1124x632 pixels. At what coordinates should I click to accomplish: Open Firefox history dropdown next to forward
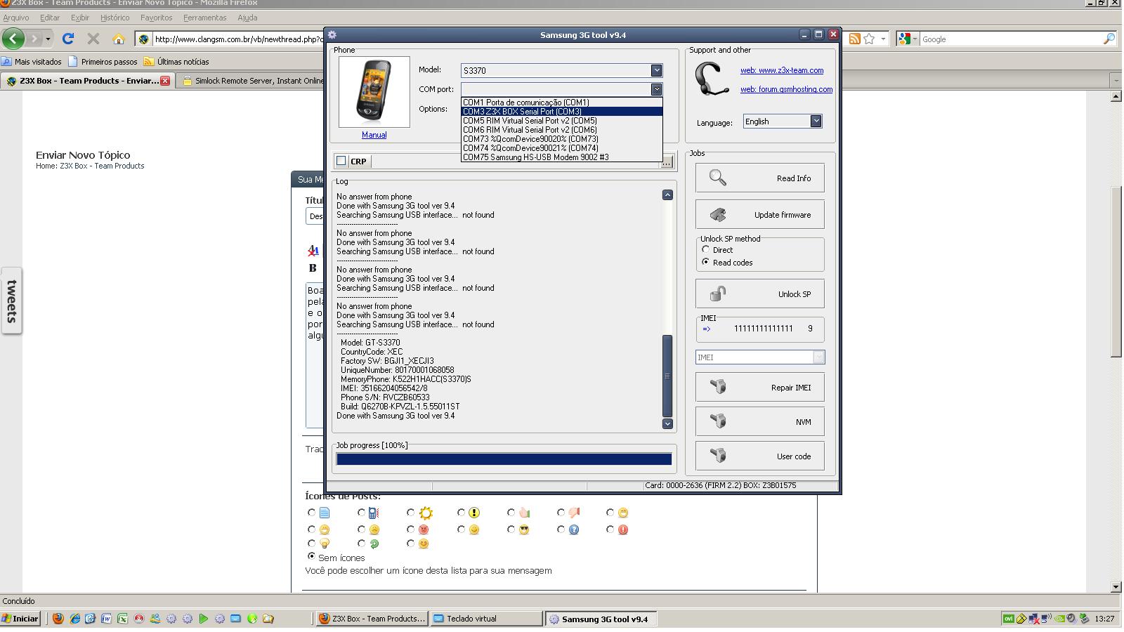pos(48,39)
